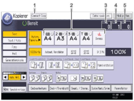134x101 pixels.
Task: Choose two staples on top edge option
Action: [x=98, y=78]
